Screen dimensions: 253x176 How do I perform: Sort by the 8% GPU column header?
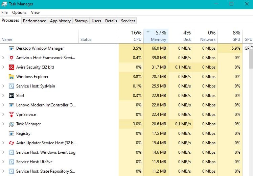point(230,36)
